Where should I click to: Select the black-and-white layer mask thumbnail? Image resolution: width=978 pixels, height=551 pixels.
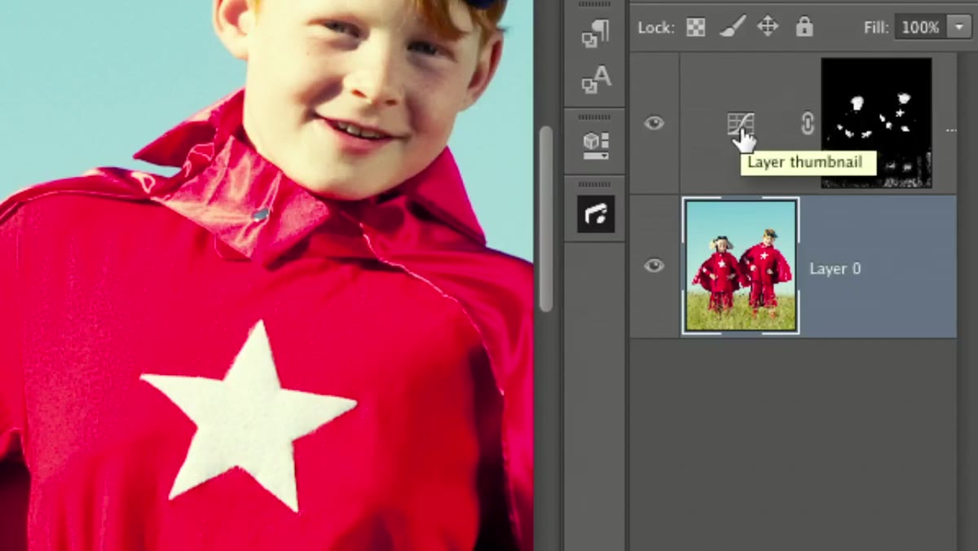[876, 123]
